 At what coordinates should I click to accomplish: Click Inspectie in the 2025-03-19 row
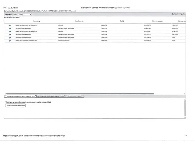[x=61, y=25]
